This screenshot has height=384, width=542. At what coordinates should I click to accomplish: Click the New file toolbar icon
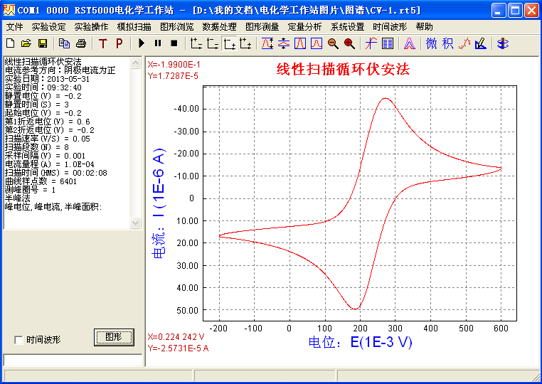coord(10,43)
